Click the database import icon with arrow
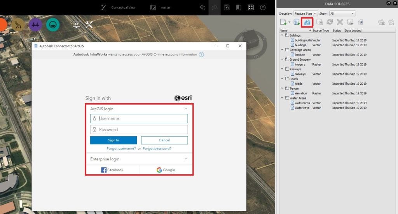Viewport: 398px width, 214px height. [350, 22]
